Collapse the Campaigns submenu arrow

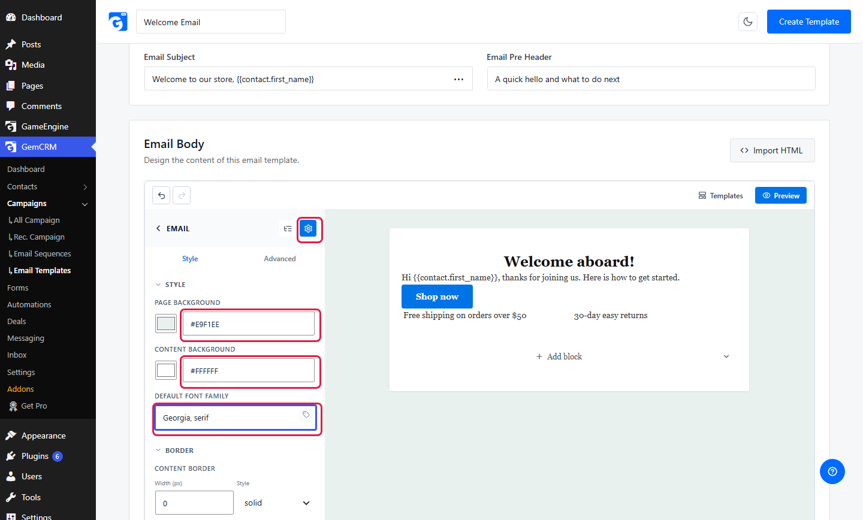[x=85, y=204]
